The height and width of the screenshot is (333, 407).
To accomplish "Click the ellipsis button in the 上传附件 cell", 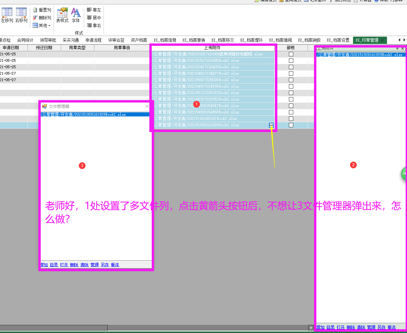I will pyautogui.click(x=271, y=125).
